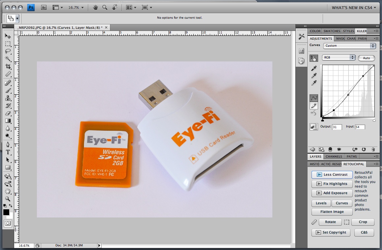Launch Adobe Bridge from the top bar
Image resolution: width=382 pixels, height=250 pixels.
[43, 7]
